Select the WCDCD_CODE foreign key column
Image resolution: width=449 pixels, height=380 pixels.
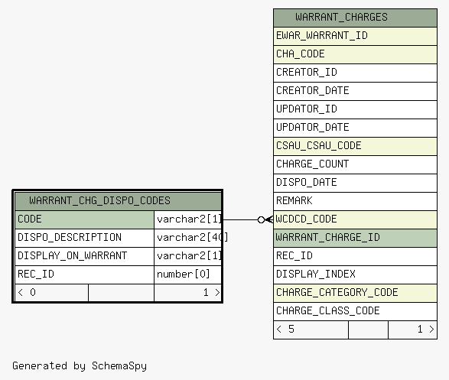tap(355, 219)
